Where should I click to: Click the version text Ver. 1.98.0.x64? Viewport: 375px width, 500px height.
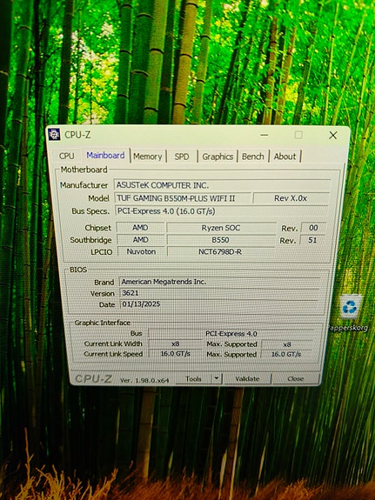[x=144, y=380]
